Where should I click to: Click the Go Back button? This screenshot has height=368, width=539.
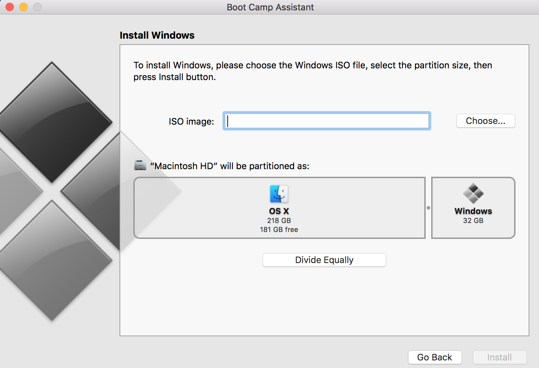click(x=435, y=357)
